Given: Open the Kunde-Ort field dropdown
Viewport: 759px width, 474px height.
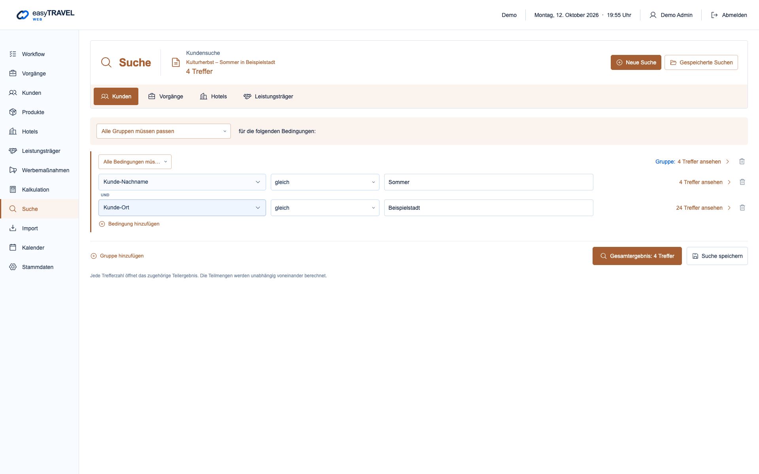Looking at the screenshot, I should [x=182, y=208].
